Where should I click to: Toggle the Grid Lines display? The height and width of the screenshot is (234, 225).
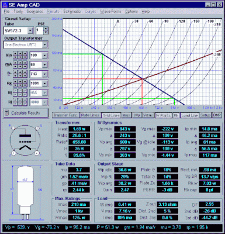[111, 115]
